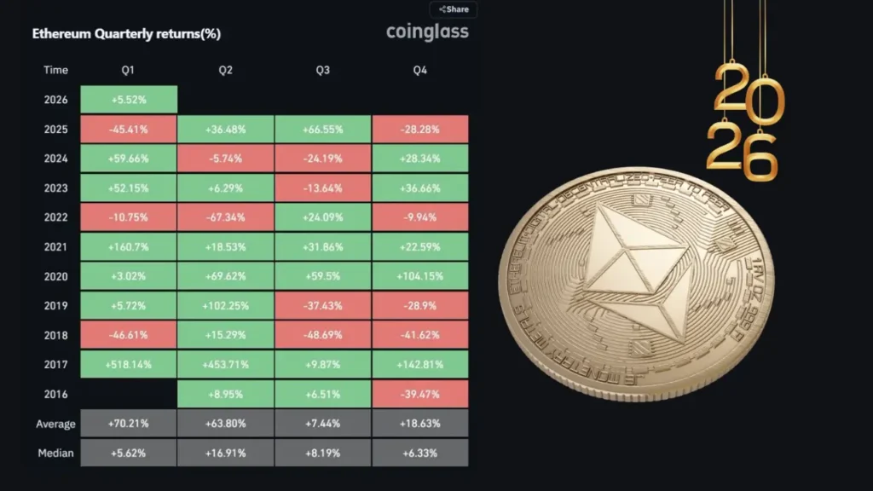Click the Share button
This screenshot has height=491, width=873.
click(x=454, y=9)
